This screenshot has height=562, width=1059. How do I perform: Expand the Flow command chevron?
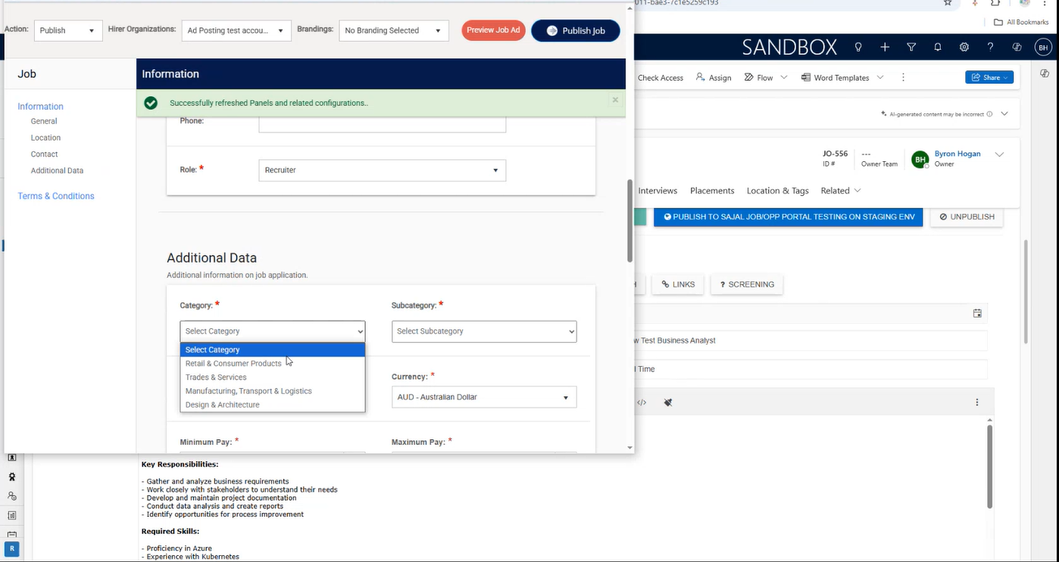[784, 77]
